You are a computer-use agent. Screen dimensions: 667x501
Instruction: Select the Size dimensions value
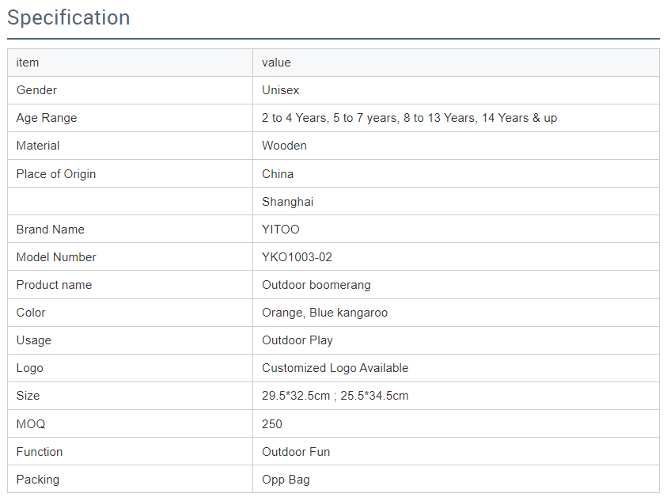tap(335, 396)
